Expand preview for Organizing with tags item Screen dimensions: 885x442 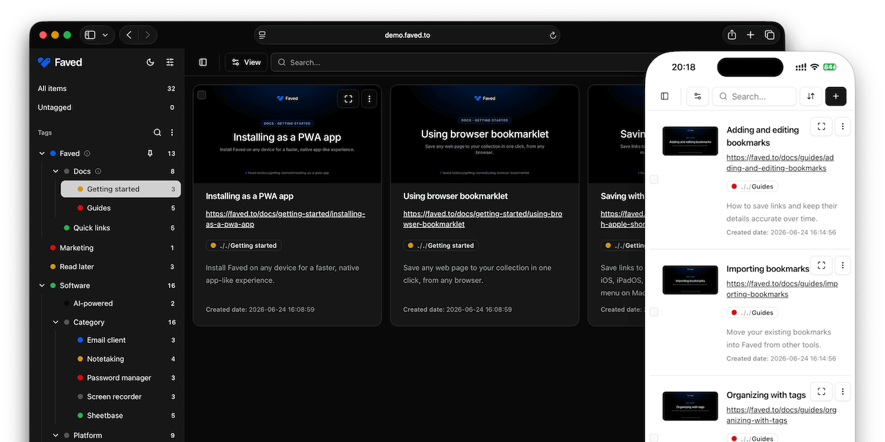coord(821,392)
